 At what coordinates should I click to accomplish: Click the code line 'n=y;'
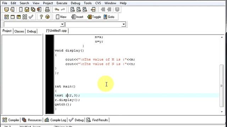tap(99, 42)
